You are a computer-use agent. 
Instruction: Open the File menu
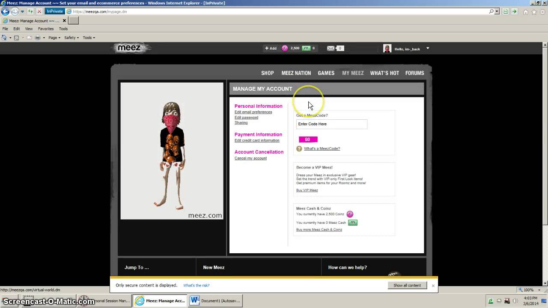(5, 29)
